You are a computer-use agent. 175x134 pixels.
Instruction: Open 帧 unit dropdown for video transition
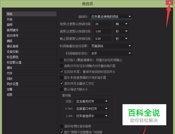tap(121, 24)
